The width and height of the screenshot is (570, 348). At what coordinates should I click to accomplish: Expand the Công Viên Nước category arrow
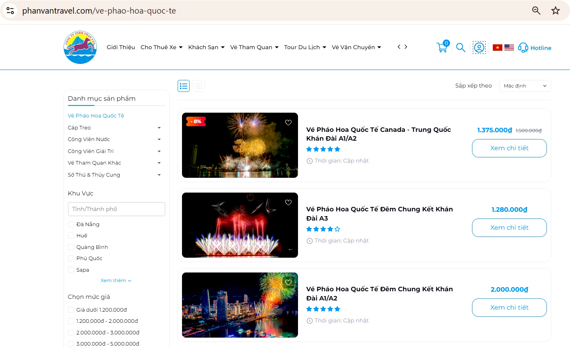(159, 139)
